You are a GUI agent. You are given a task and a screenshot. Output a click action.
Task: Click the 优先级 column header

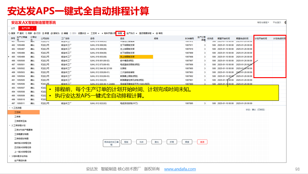[x=210, y=39]
